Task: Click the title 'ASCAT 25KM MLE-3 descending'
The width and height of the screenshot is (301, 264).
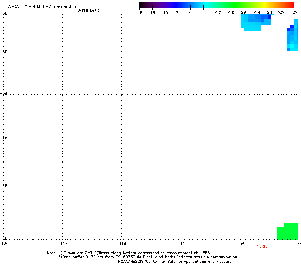Action: [x=43, y=7]
